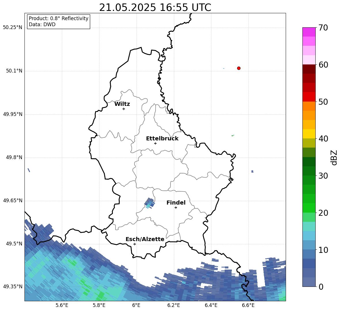
Task: Click the small radar echo west of Findel
Action: click(150, 203)
